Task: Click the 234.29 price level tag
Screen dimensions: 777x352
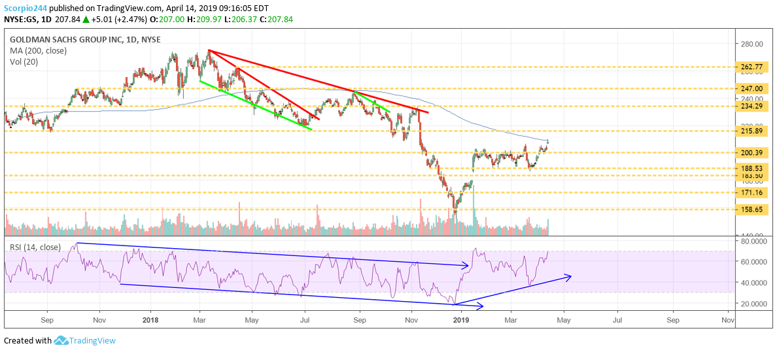Action: pos(752,106)
